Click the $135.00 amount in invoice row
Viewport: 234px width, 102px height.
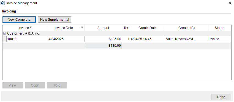103,39
